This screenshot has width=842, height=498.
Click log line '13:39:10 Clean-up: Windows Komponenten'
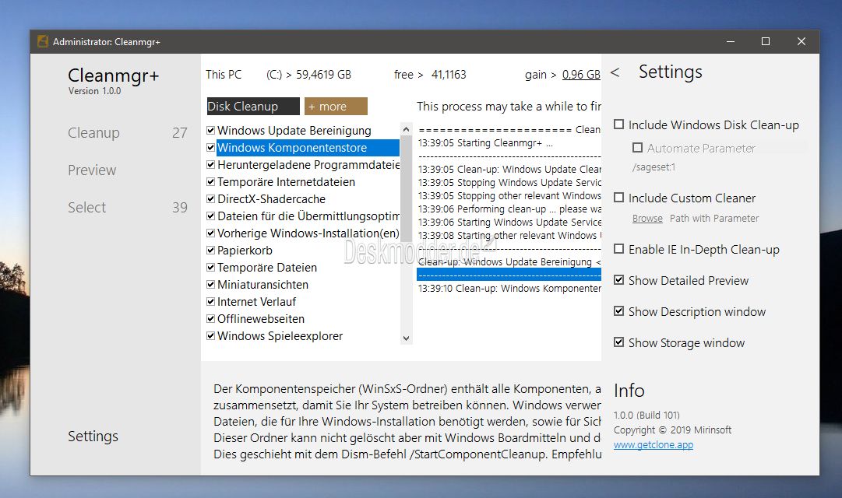point(509,289)
